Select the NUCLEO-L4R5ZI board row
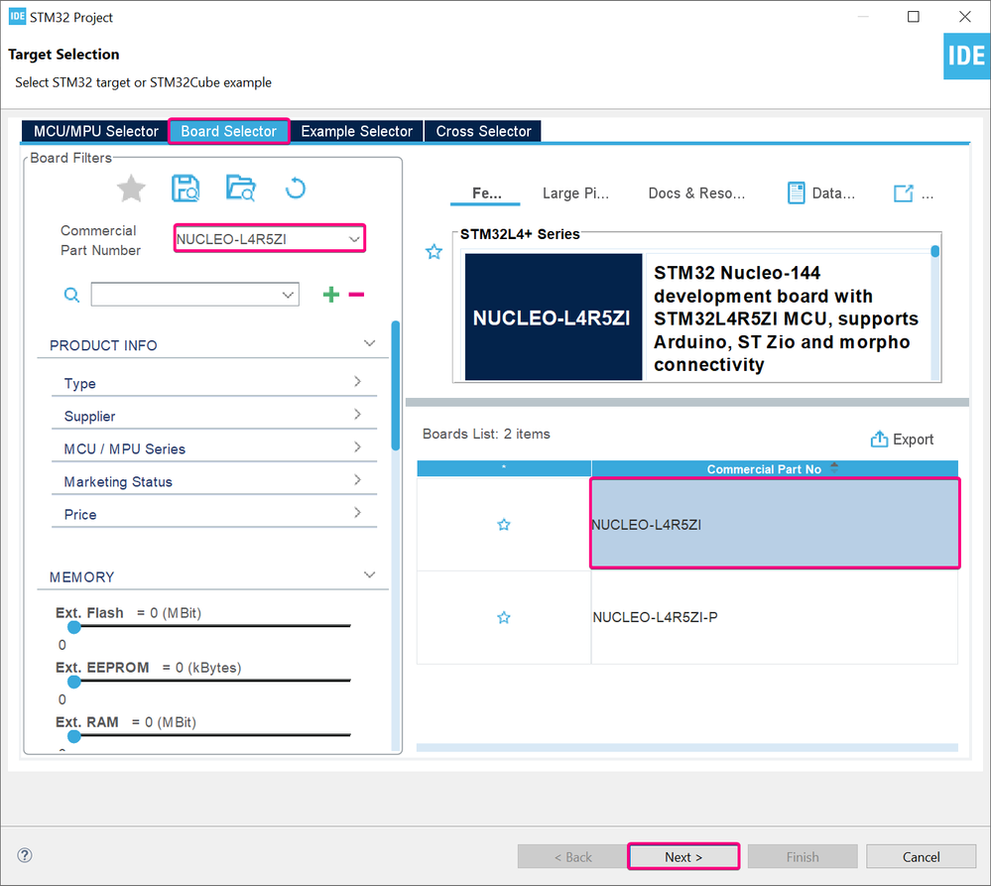The image size is (991, 886). coord(775,524)
